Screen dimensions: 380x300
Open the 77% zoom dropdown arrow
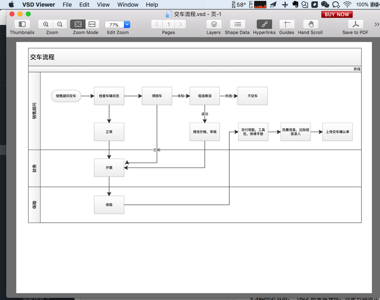(x=127, y=25)
